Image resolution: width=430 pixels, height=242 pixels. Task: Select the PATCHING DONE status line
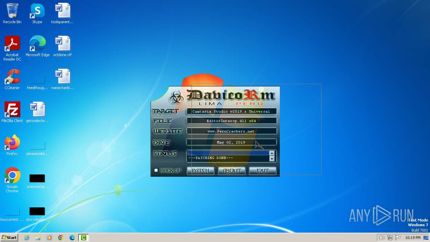point(211,158)
